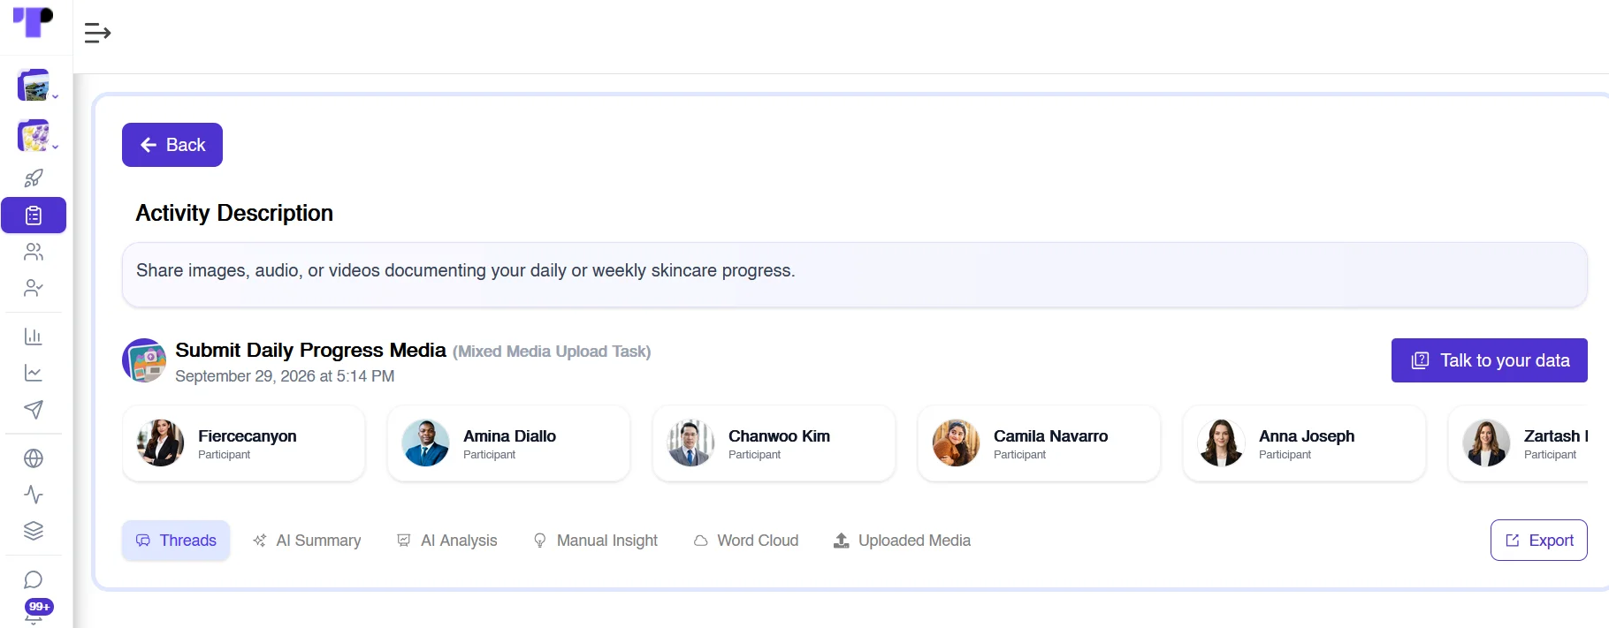Viewport: 1609px width, 628px height.
Task: Click the 99+ notifications badge
Action: pos(39,607)
